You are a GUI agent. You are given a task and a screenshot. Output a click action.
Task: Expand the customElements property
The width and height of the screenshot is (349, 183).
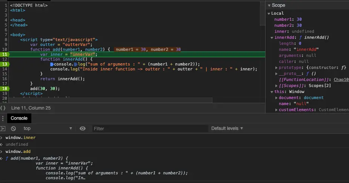click(276, 110)
